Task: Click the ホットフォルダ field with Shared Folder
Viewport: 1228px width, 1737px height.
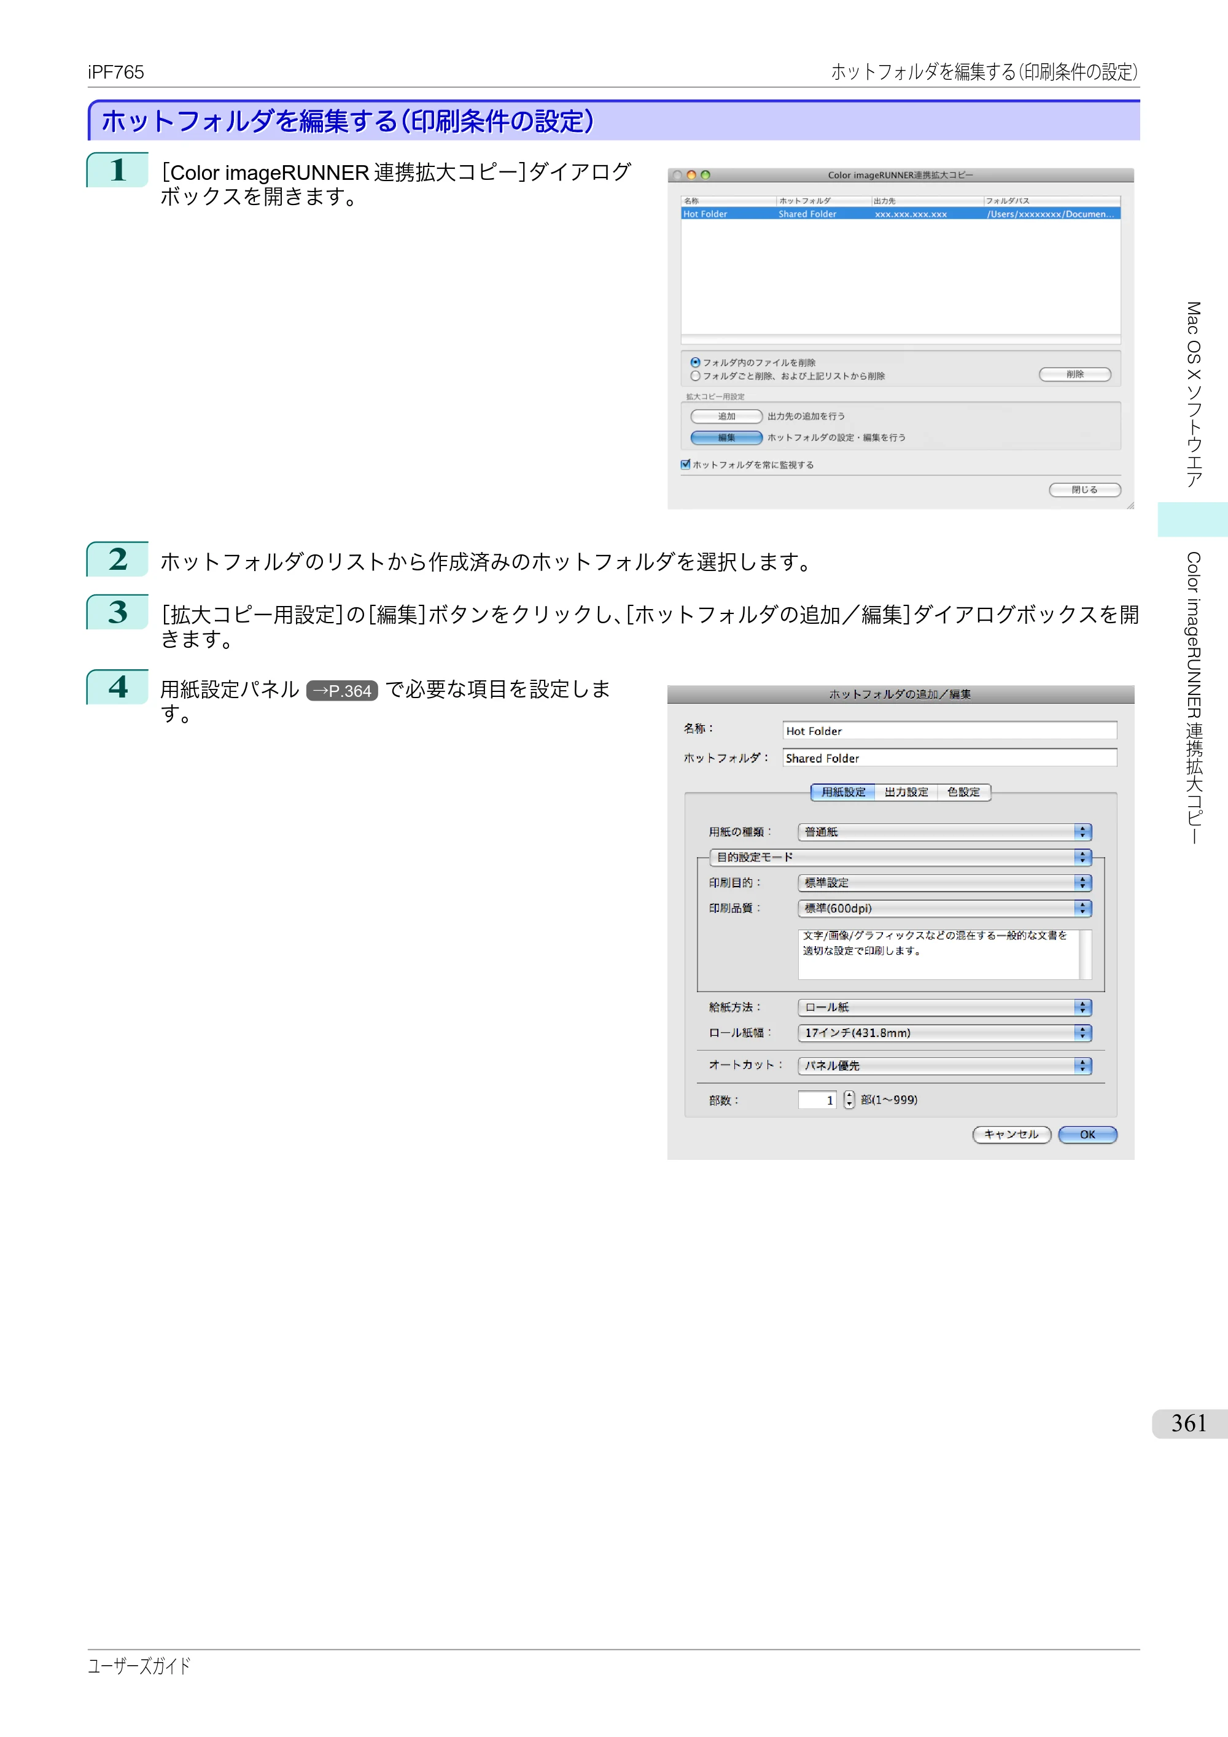Action: [x=950, y=758]
